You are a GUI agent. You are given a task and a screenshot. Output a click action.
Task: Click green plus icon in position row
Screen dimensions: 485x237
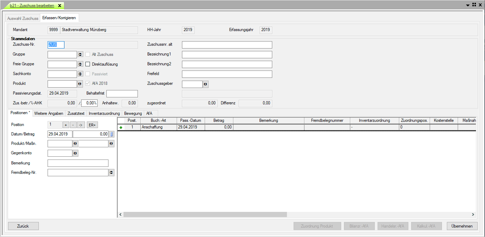pyautogui.click(x=121, y=128)
